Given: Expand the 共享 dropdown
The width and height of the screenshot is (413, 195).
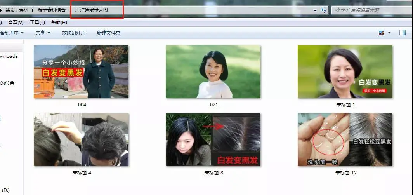Looking at the screenshot, I should [x=43, y=33].
